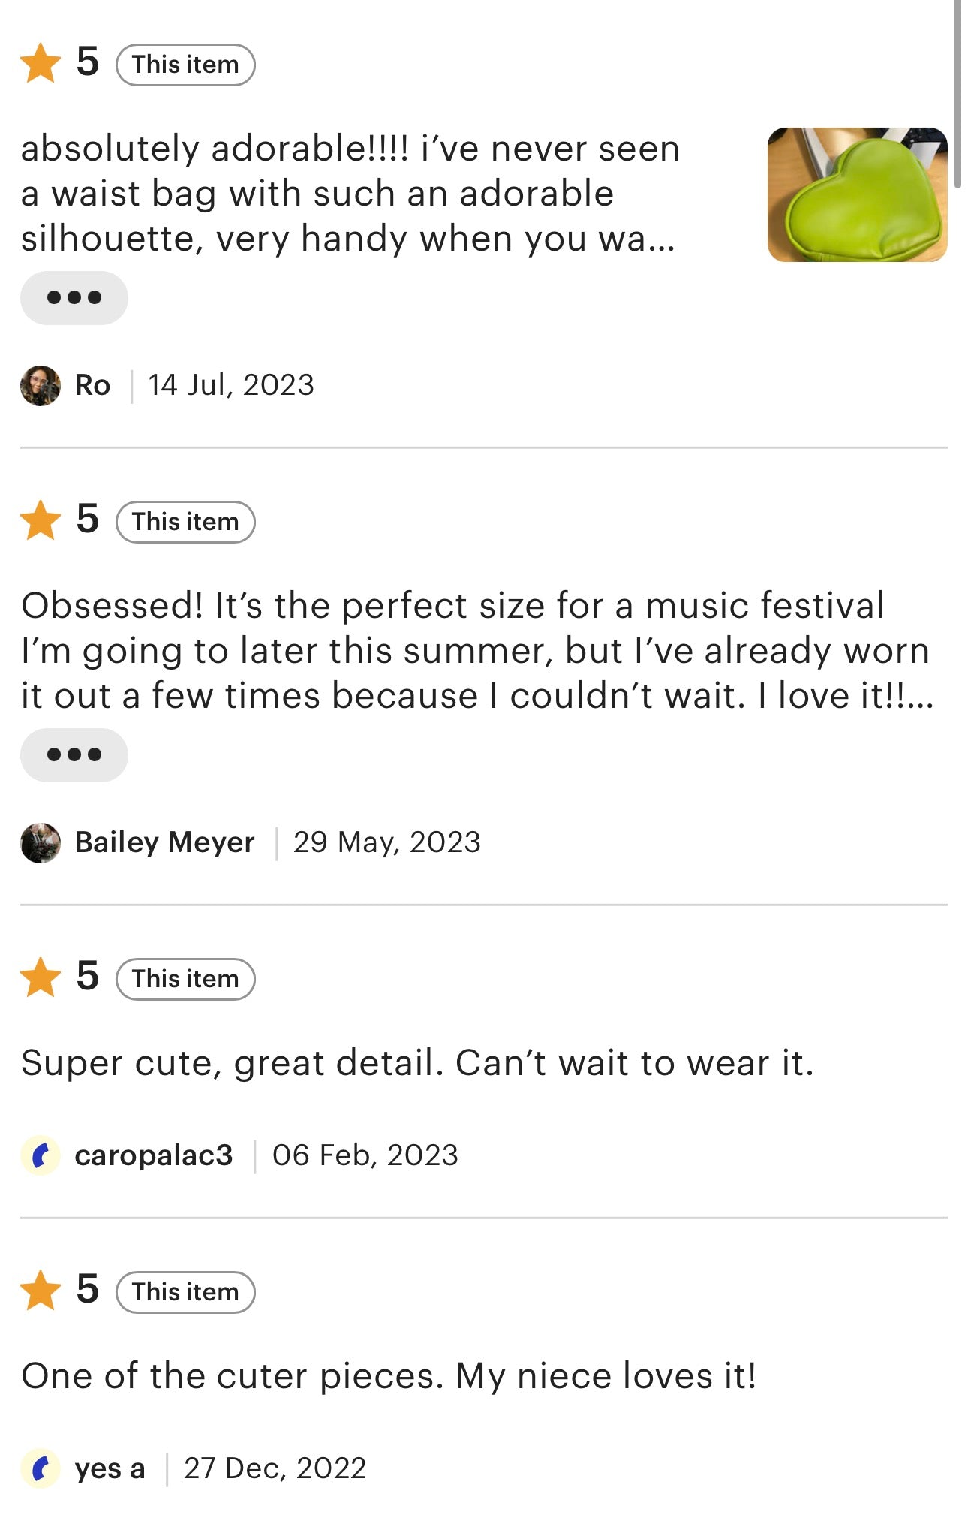Click the page scrollbar handle
This screenshot has height=1530, width=968.
(x=957, y=94)
